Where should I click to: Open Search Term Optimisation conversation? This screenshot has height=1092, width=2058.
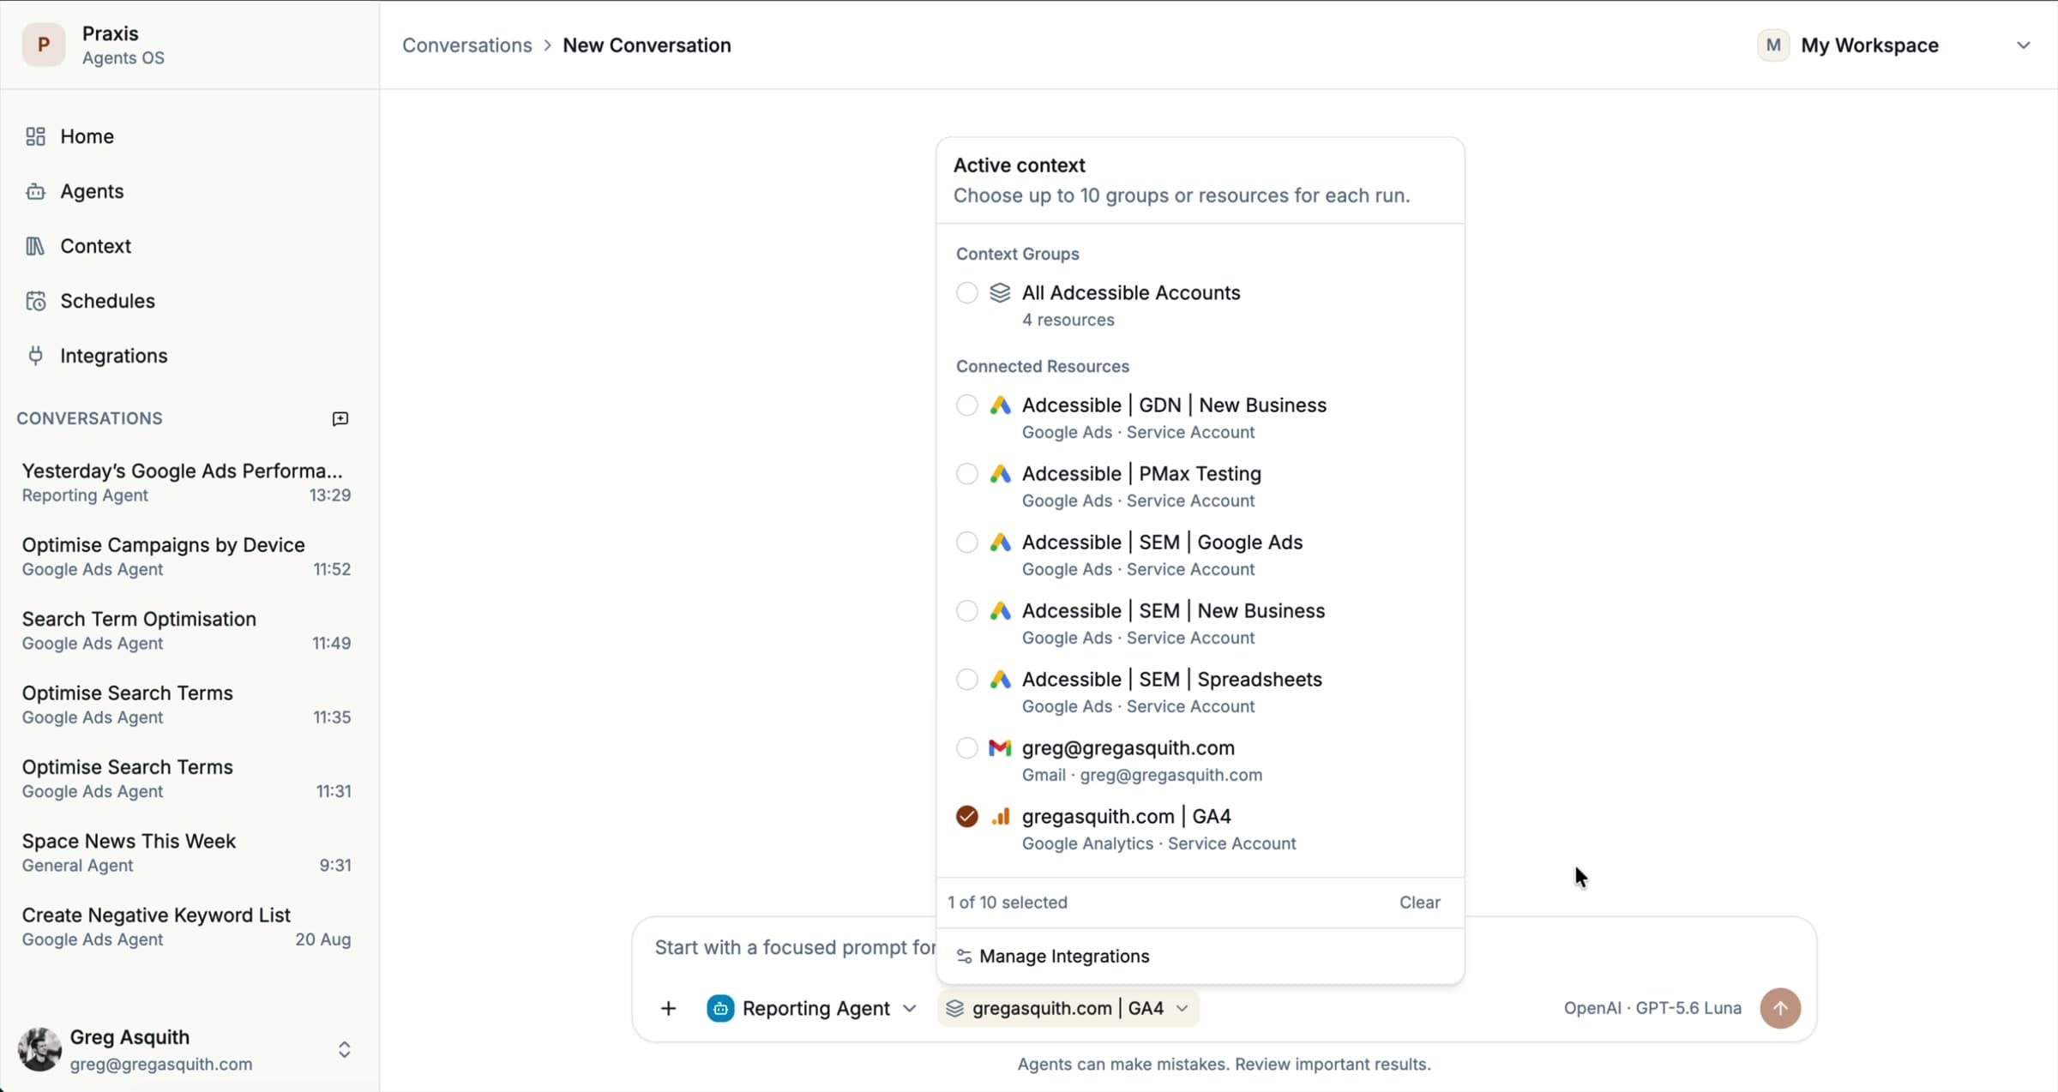click(x=186, y=630)
